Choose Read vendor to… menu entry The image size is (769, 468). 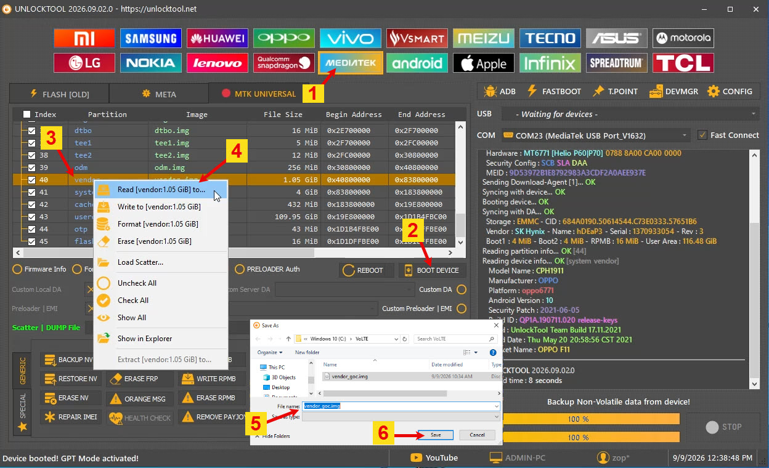pyautogui.click(x=160, y=189)
